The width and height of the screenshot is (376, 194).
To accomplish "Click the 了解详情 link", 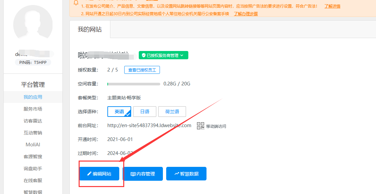I will point(332,6).
